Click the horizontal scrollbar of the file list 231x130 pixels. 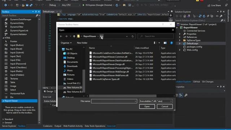pyautogui.click(x=123, y=96)
